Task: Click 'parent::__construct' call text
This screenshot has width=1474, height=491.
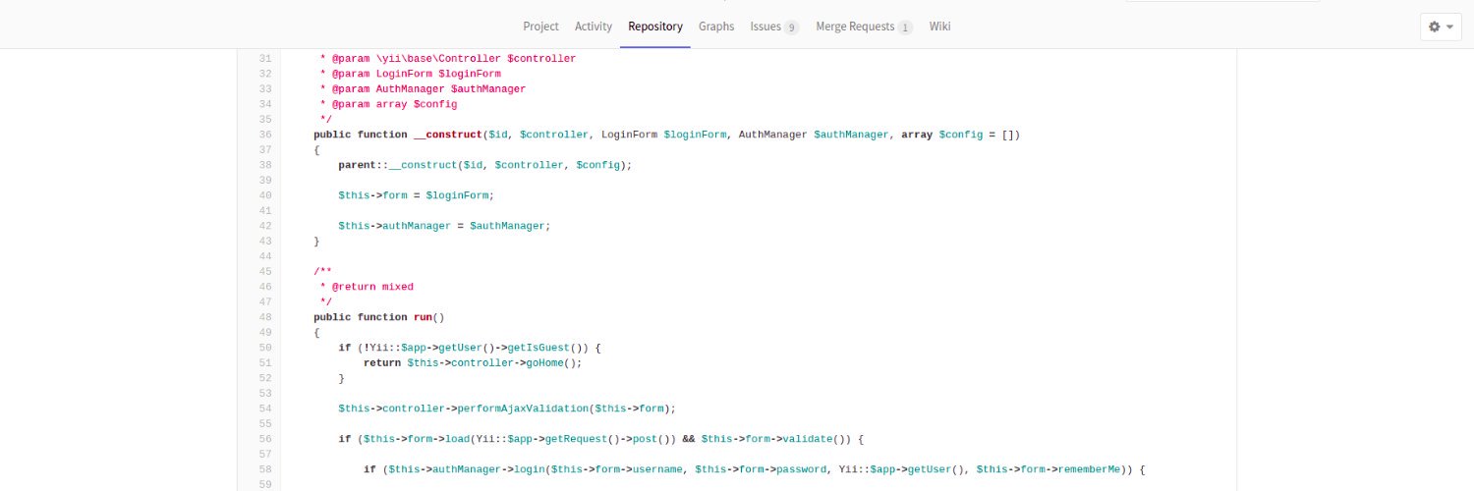Action: coord(398,165)
